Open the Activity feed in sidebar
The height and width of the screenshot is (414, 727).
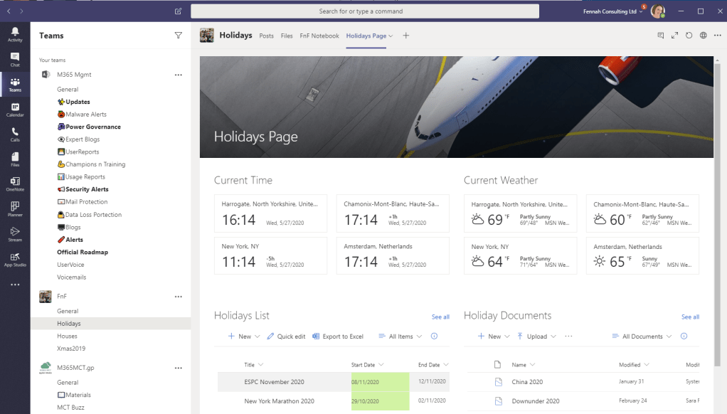[15, 34]
